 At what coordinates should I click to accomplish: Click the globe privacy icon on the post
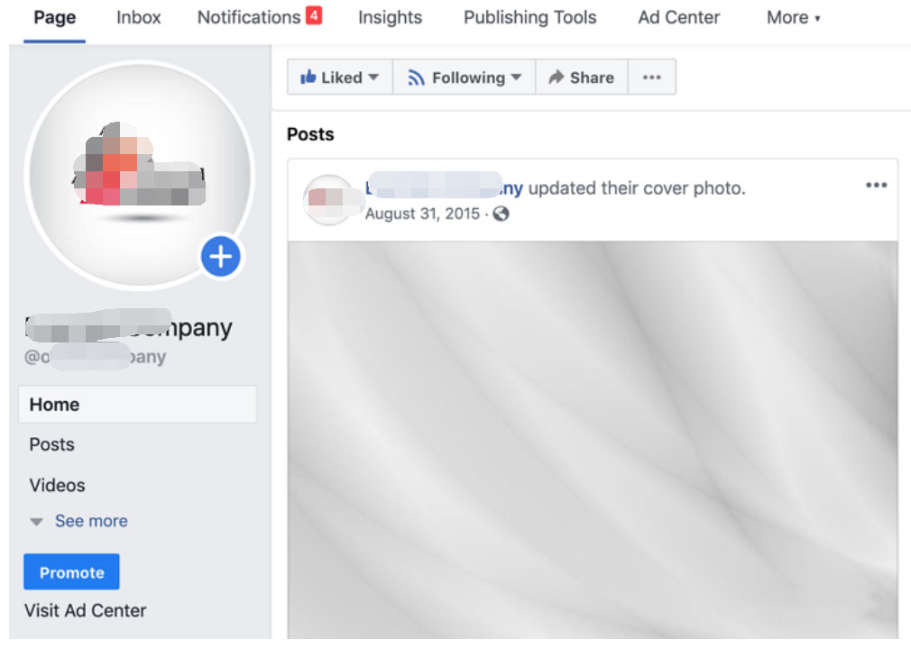(502, 214)
